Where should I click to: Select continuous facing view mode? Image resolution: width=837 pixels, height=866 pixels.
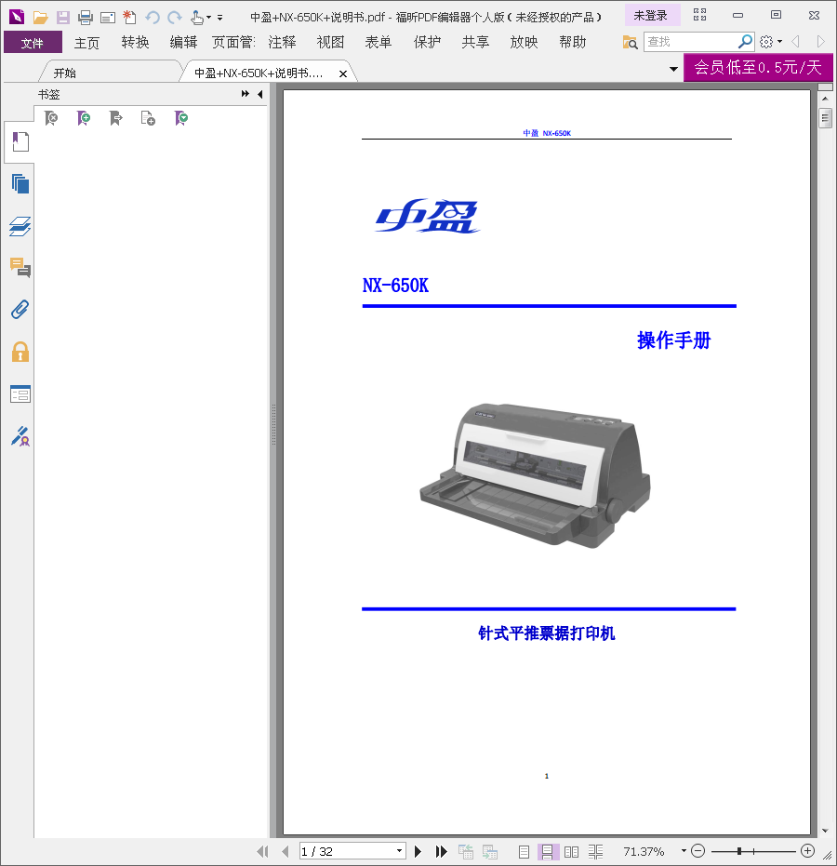point(595,852)
